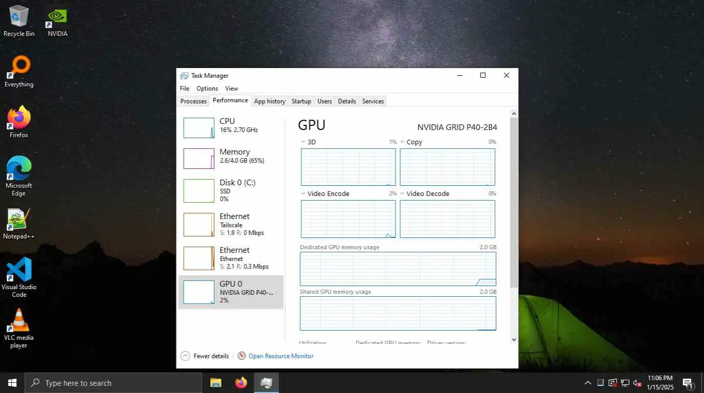
Task: Click the network tray icon
Action: (625, 383)
